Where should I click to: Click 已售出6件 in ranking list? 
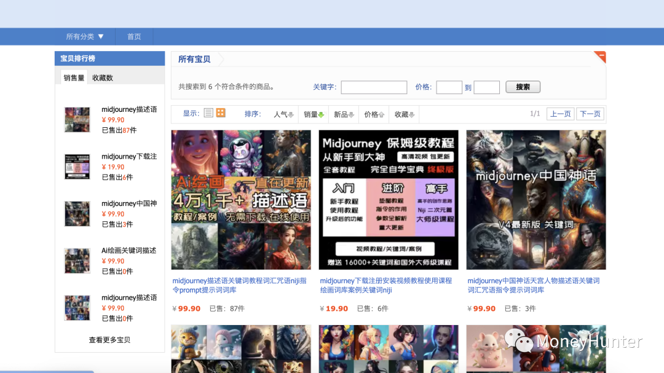click(117, 177)
